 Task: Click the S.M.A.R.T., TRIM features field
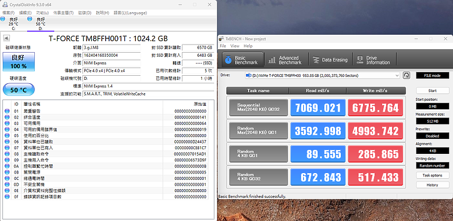pos(149,94)
